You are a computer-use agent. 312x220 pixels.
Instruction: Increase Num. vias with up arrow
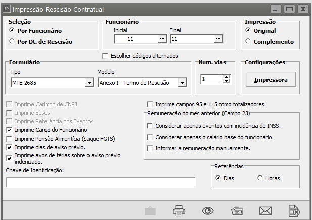226,77
